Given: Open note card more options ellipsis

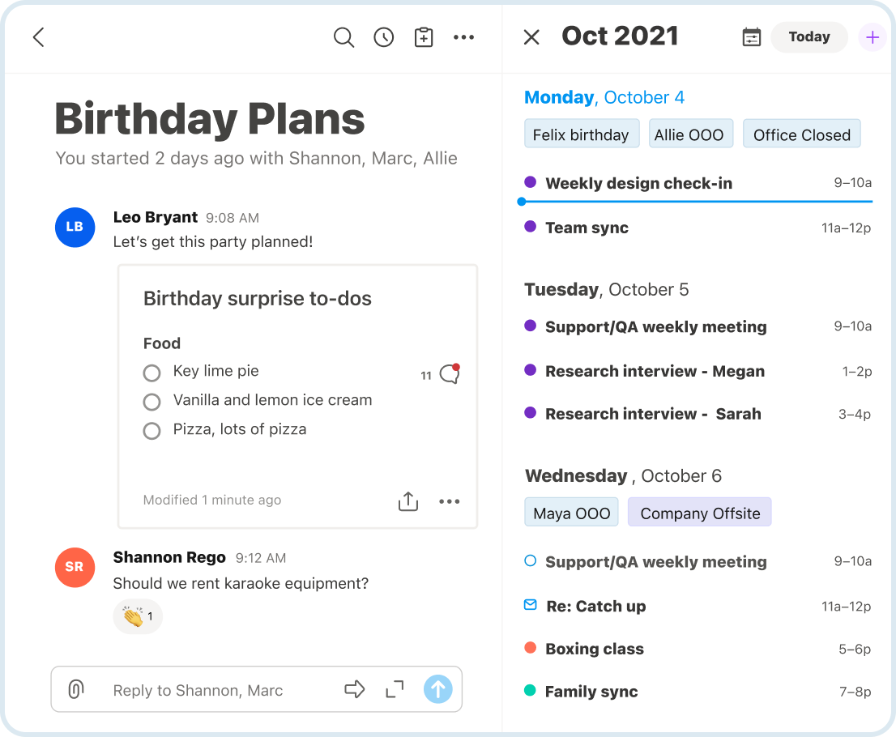Looking at the screenshot, I should [x=449, y=501].
